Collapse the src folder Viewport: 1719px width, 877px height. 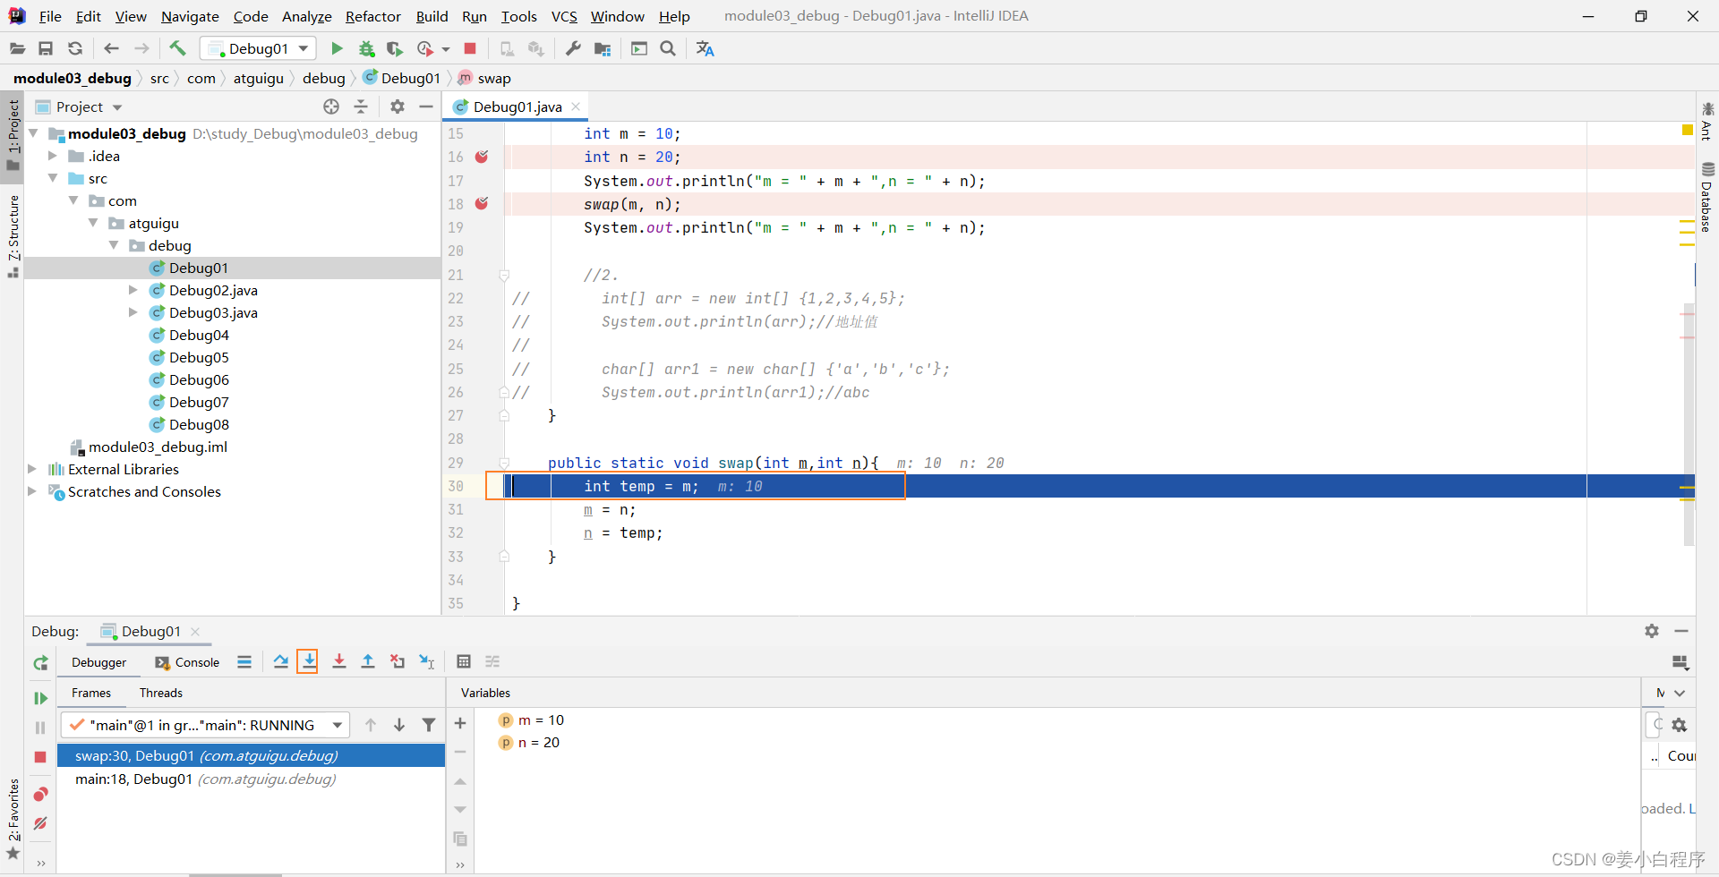(53, 178)
